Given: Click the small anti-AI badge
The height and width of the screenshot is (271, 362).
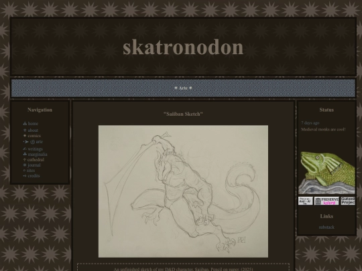Looking at the screenshot, I should pyautogui.click(x=306, y=201).
